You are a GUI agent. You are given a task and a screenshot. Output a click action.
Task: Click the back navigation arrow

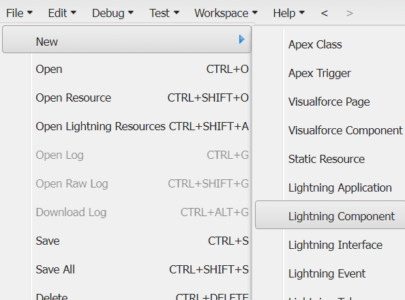pyautogui.click(x=325, y=13)
